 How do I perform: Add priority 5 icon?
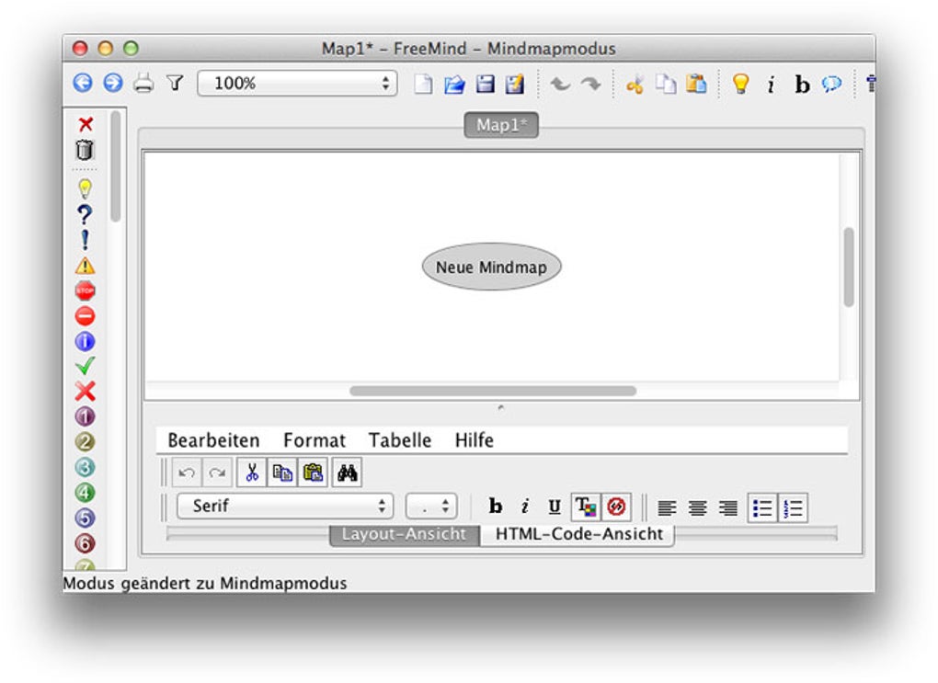[85, 518]
